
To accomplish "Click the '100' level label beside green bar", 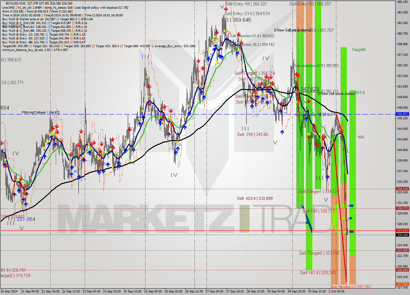I will [361, 137].
